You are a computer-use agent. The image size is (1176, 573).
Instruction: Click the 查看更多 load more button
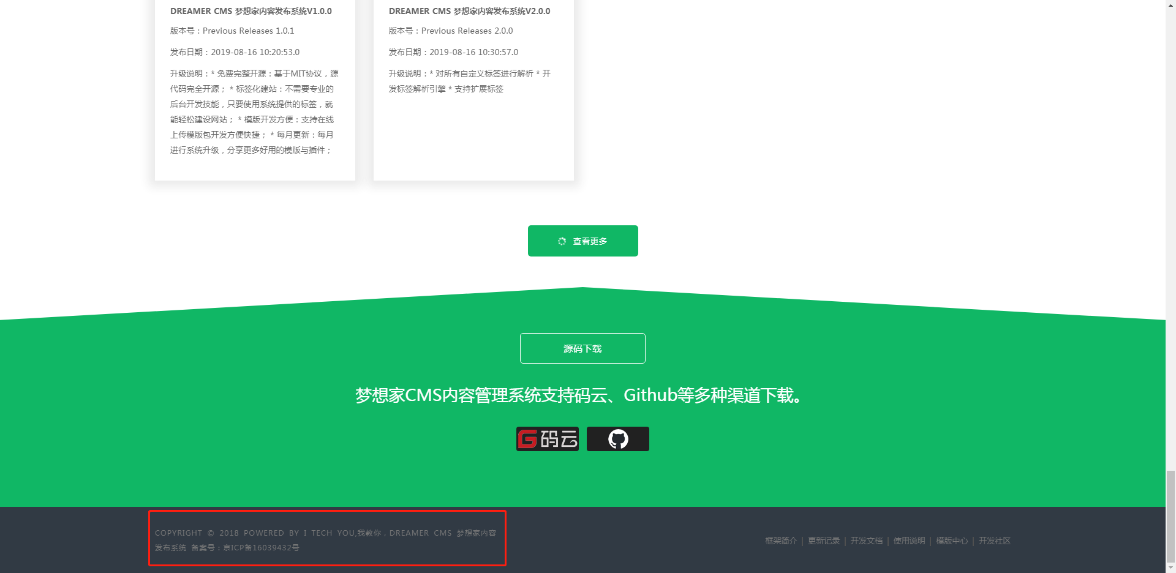click(582, 241)
